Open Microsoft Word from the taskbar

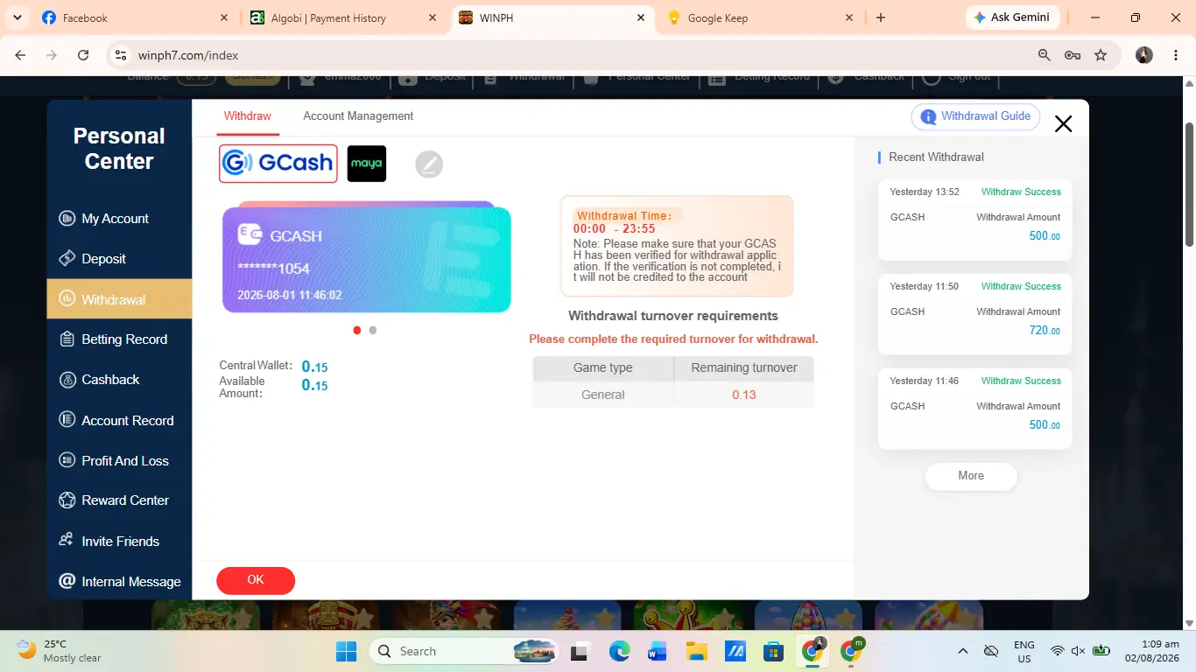tap(658, 651)
